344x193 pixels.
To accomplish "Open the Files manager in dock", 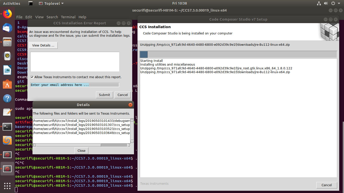I will tap(7, 42).
